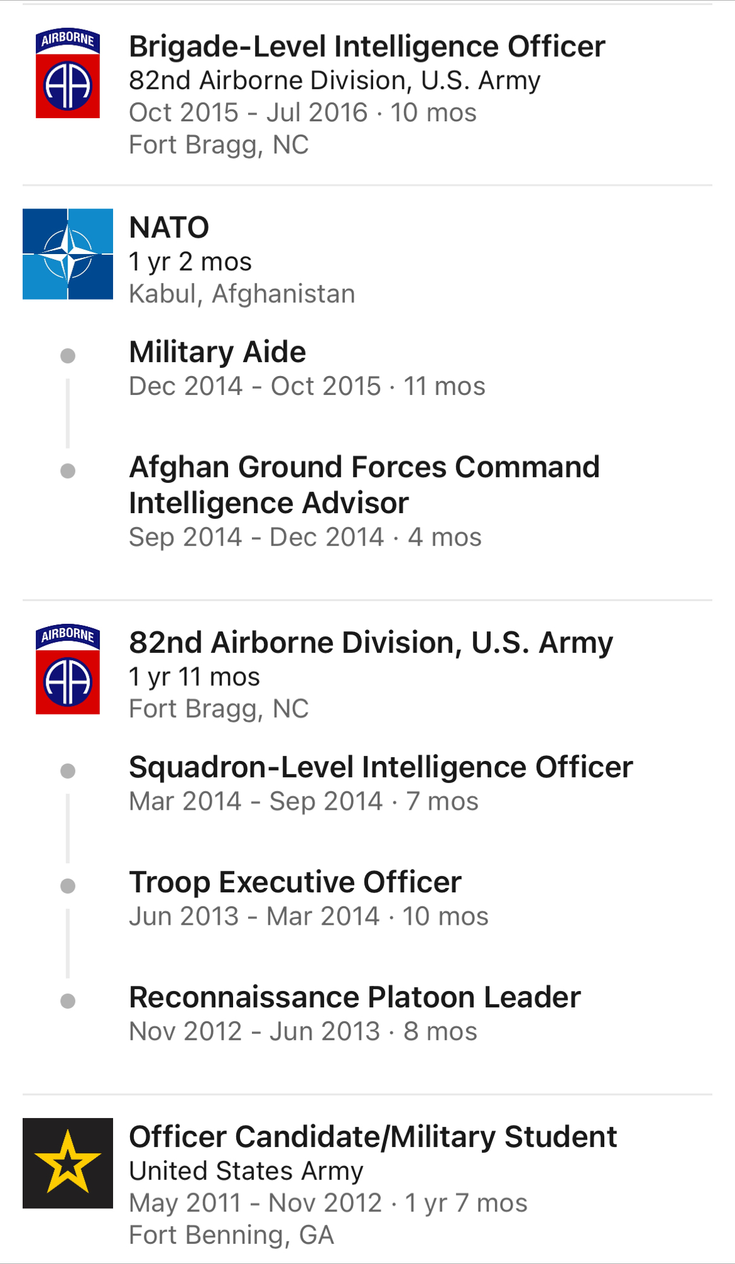Screen dimensions: 735x1264
Task: Tap the Kabul, Afghanistan location text
Action: coord(242,294)
